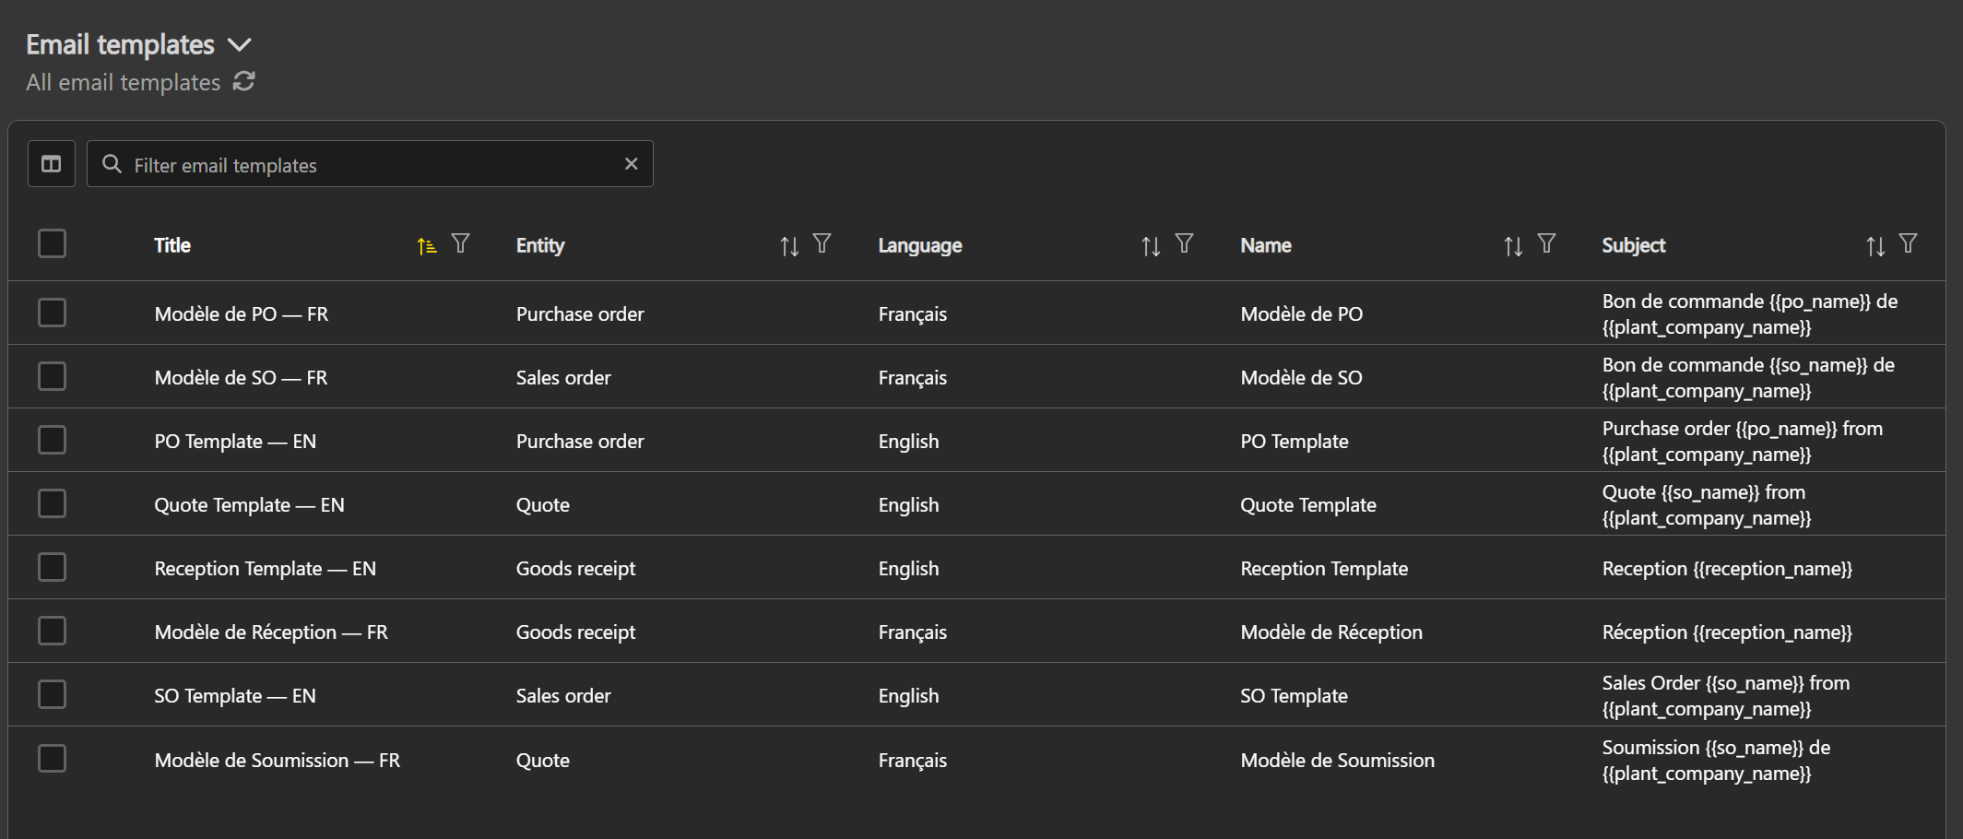
Task: Expand the Email templates heading chevron
Action: tap(239, 45)
